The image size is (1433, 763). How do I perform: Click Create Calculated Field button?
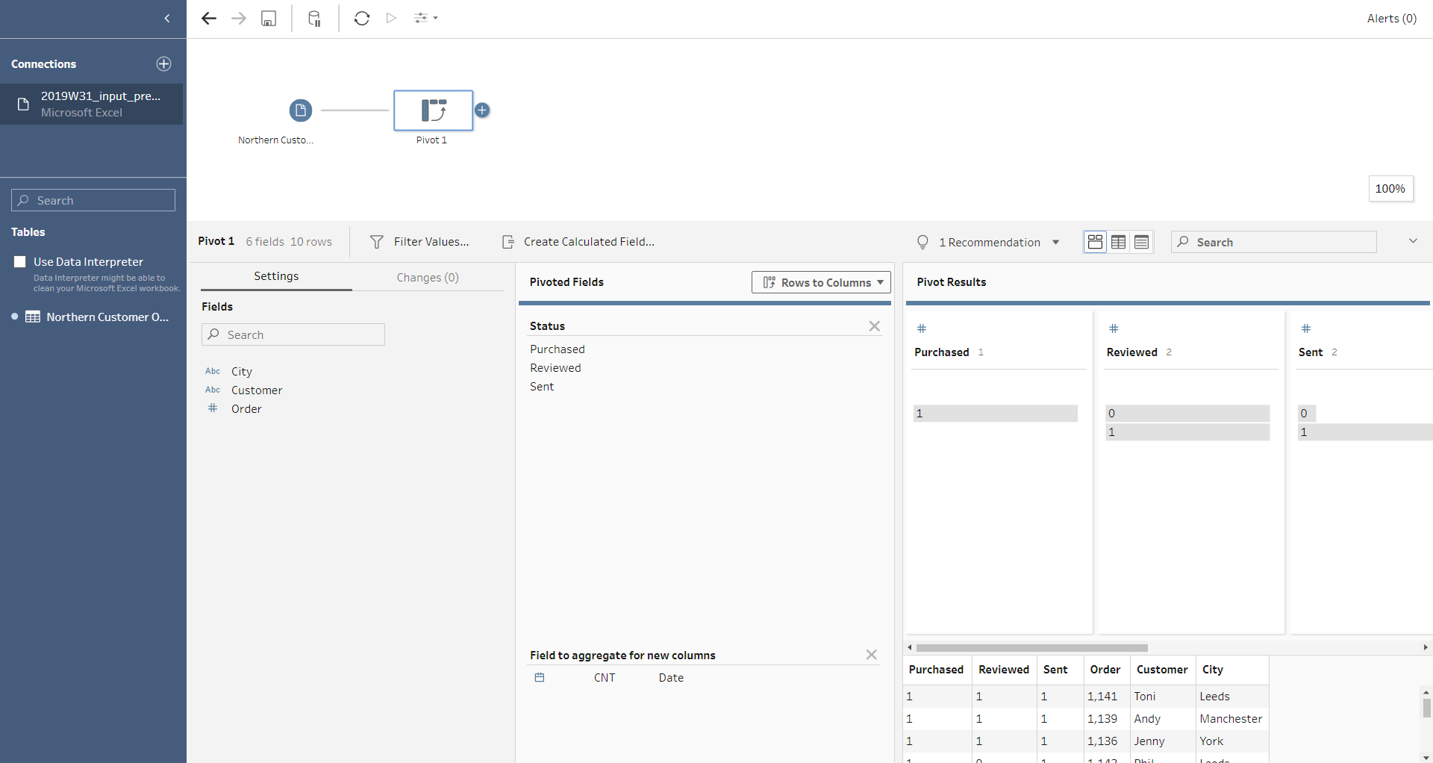coord(579,242)
